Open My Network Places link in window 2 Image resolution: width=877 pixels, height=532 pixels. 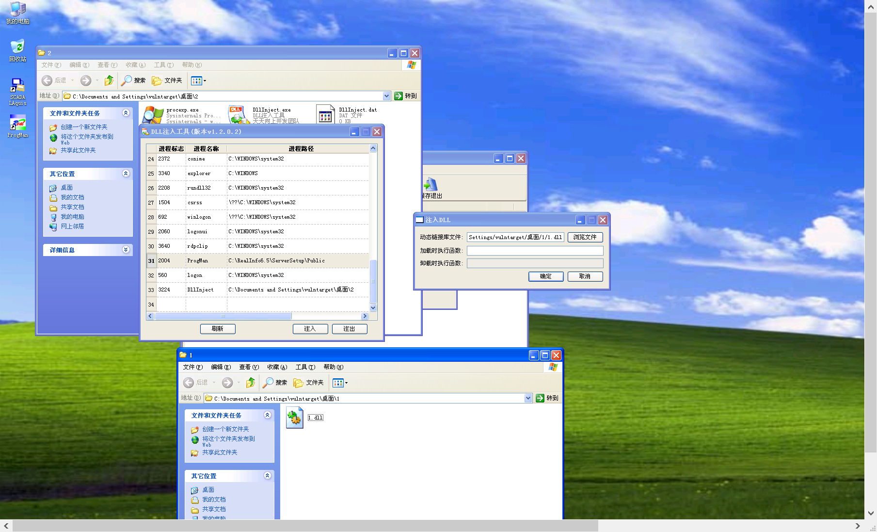click(72, 226)
